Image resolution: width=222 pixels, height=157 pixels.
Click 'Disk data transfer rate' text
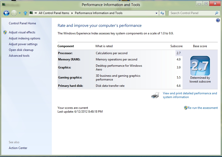pyautogui.click(x=110, y=86)
